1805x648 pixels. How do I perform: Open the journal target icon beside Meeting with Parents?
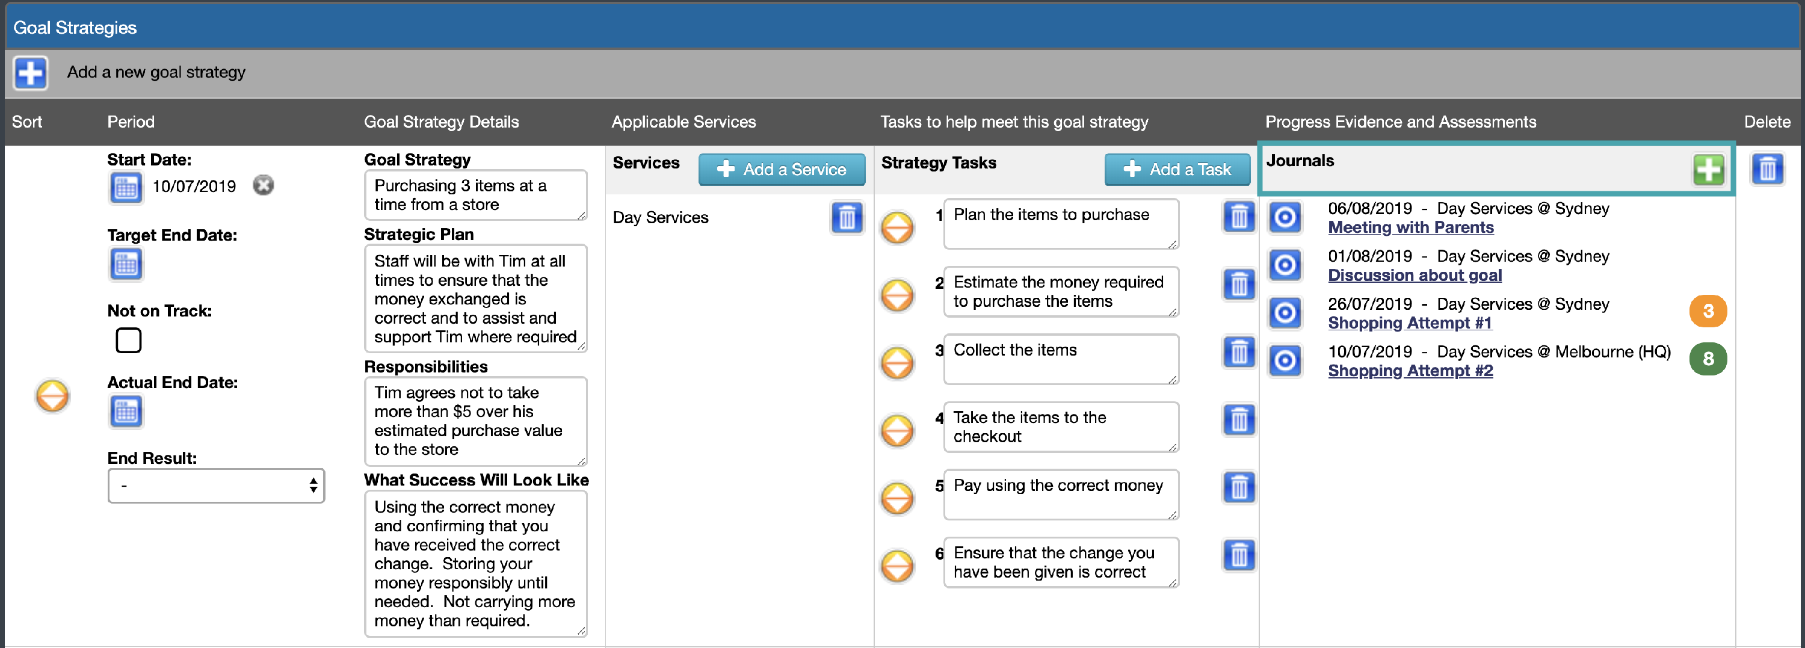(x=1285, y=218)
